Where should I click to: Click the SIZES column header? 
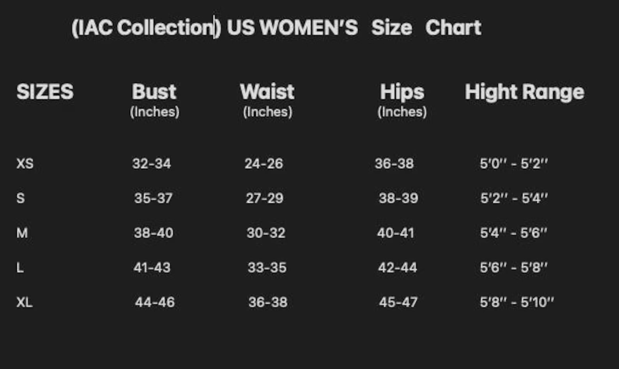click(45, 92)
